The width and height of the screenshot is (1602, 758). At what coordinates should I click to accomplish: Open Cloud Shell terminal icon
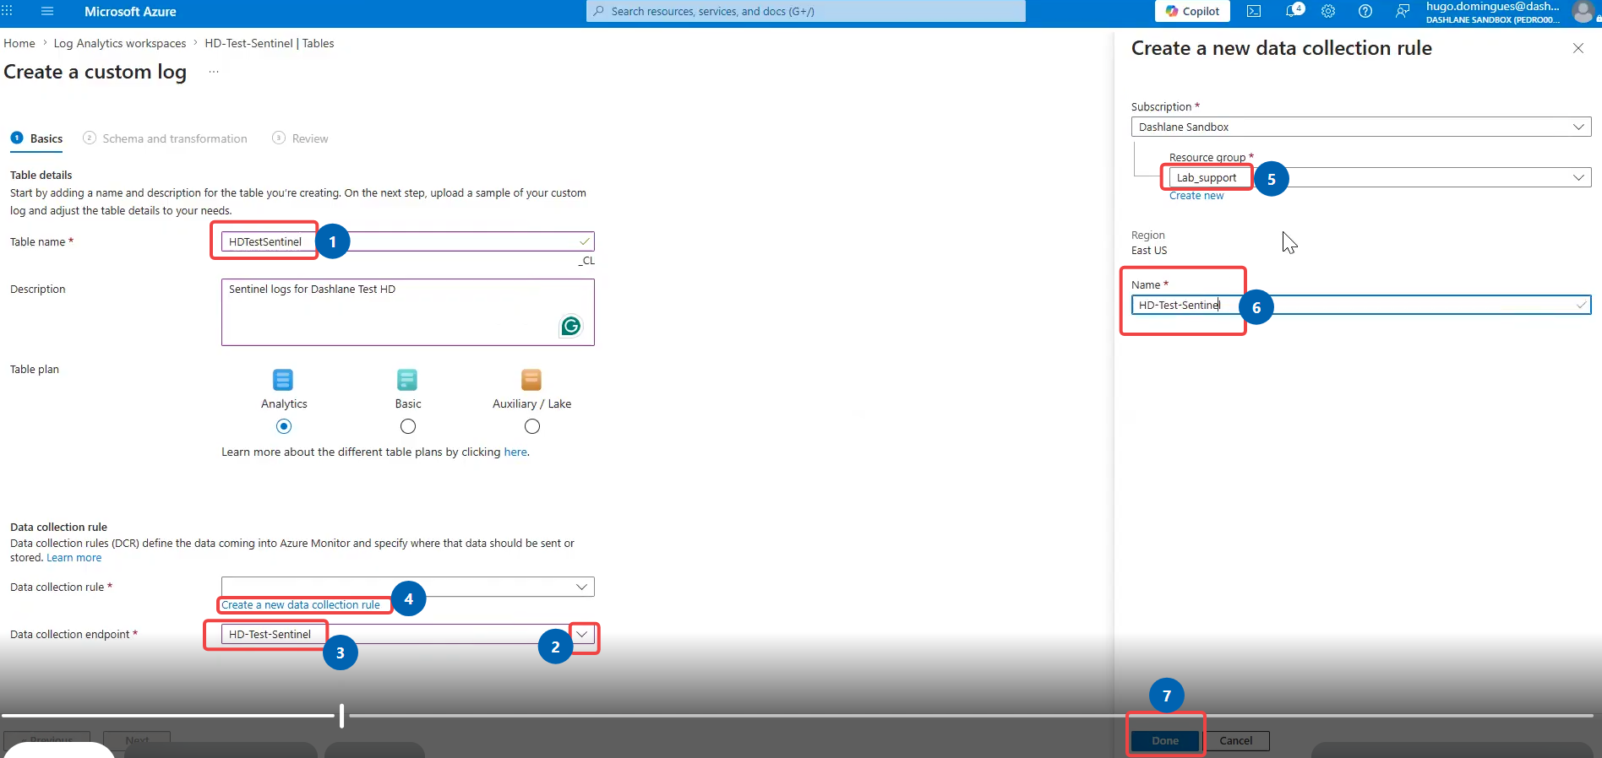coord(1254,12)
